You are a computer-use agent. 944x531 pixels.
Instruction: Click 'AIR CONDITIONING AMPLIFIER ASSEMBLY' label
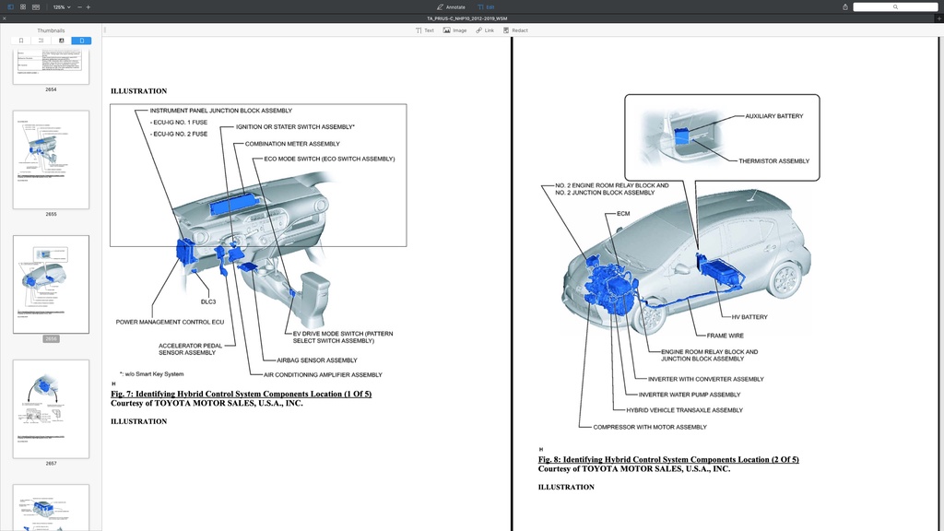(323, 374)
